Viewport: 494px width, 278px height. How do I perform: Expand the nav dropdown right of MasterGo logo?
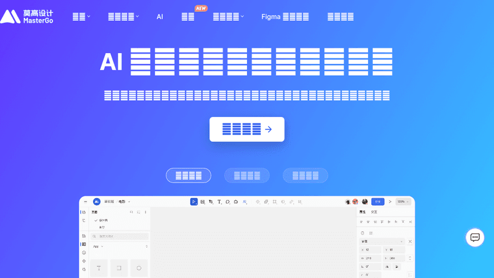click(81, 17)
